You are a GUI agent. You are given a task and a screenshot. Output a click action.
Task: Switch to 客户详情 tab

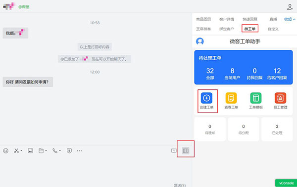[x=227, y=19]
